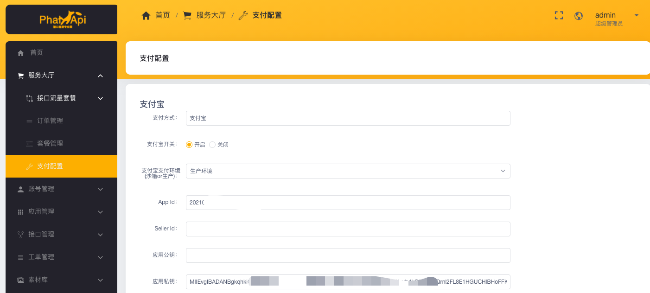Expand the 账号管理 menu

point(61,189)
